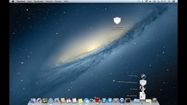This screenshot has height=105, width=187.
Task: Open Reminders checklist icon in Dock
Action: [75, 101]
